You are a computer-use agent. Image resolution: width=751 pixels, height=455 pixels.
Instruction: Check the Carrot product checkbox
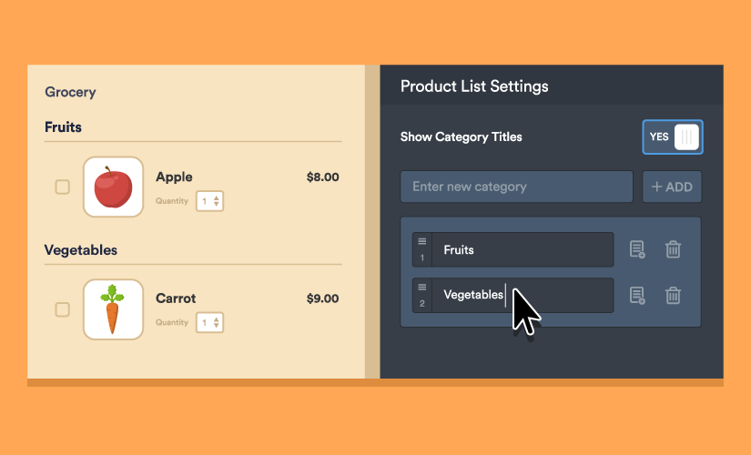[62, 309]
